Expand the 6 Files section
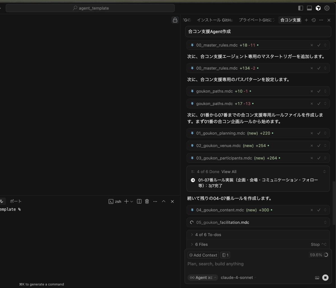The height and width of the screenshot is (288, 336). pos(201,244)
